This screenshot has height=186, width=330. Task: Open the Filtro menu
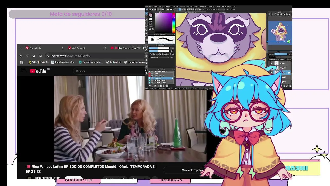(x=167, y=7)
